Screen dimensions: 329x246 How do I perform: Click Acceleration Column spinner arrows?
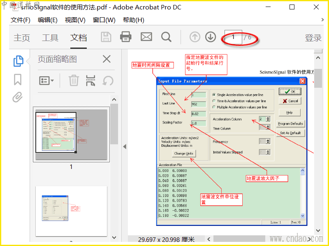268,119
